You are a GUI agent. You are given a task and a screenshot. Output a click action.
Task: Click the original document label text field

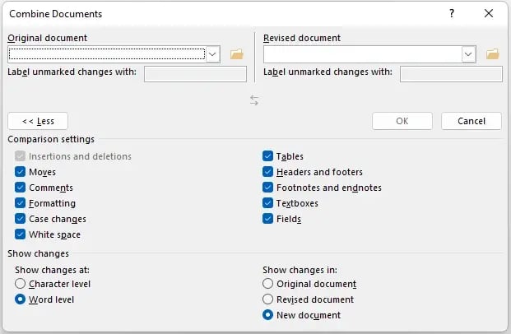(195, 74)
